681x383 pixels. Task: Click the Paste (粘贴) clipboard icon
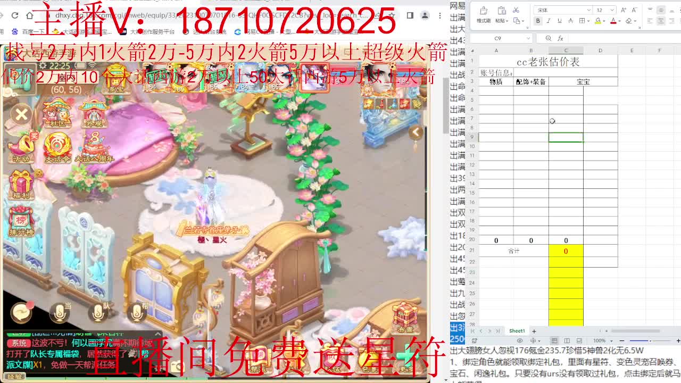pyautogui.click(x=501, y=10)
